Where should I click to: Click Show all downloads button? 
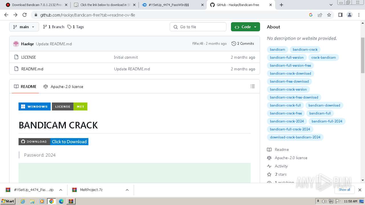(x=344, y=190)
